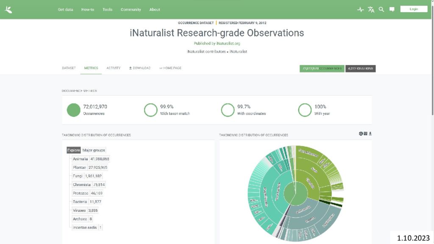Click the dark Citations count button
This screenshot has height=244, width=434.
tap(360, 69)
